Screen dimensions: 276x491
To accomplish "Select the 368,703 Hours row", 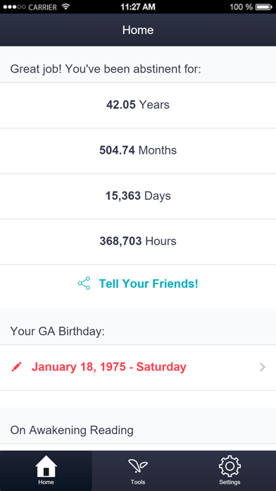I will tap(138, 241).
